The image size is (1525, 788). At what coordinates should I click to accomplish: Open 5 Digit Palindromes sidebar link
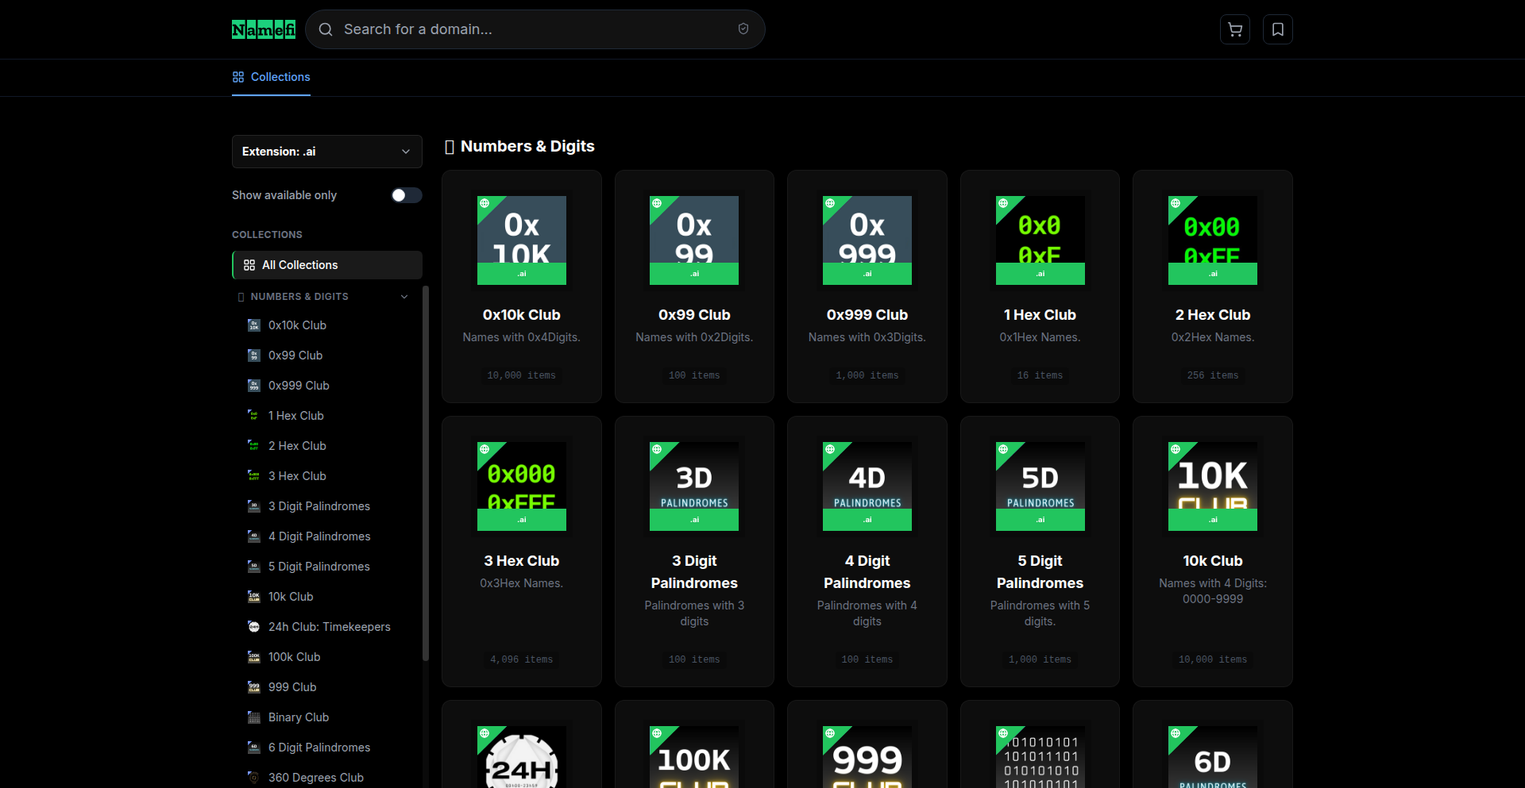click(319, 567)
